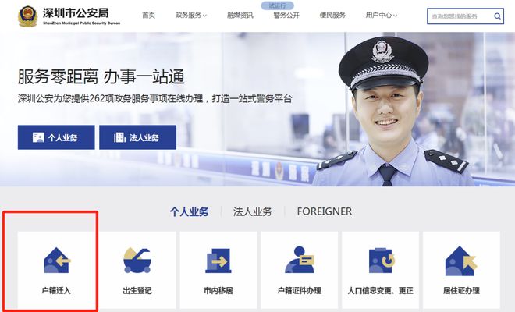Focus the service search input field
The width and height of the screenshot is (515, 312).
pyautogui.click(x=460, y=16)
